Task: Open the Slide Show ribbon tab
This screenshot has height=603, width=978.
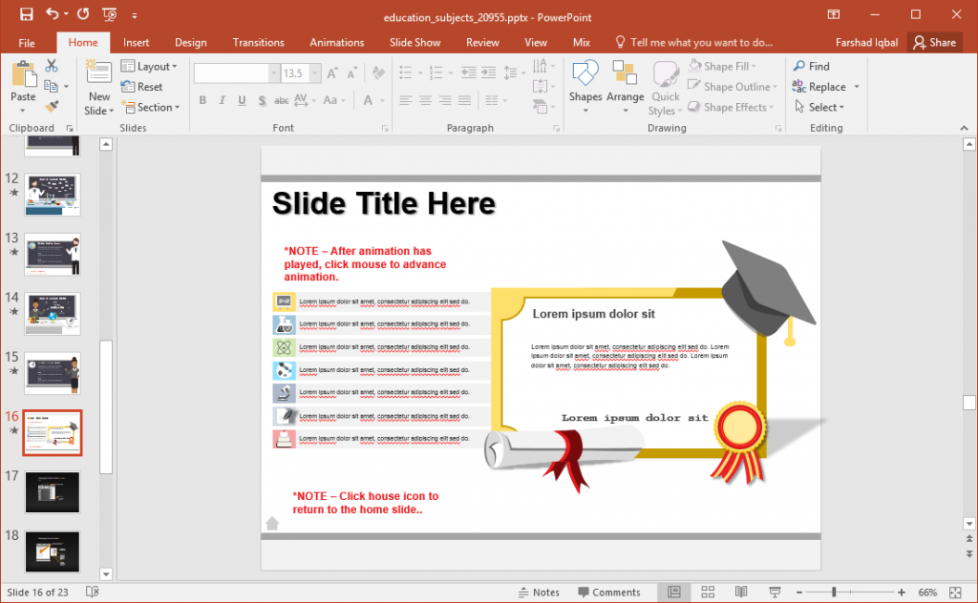Action: tap(415, 42)
